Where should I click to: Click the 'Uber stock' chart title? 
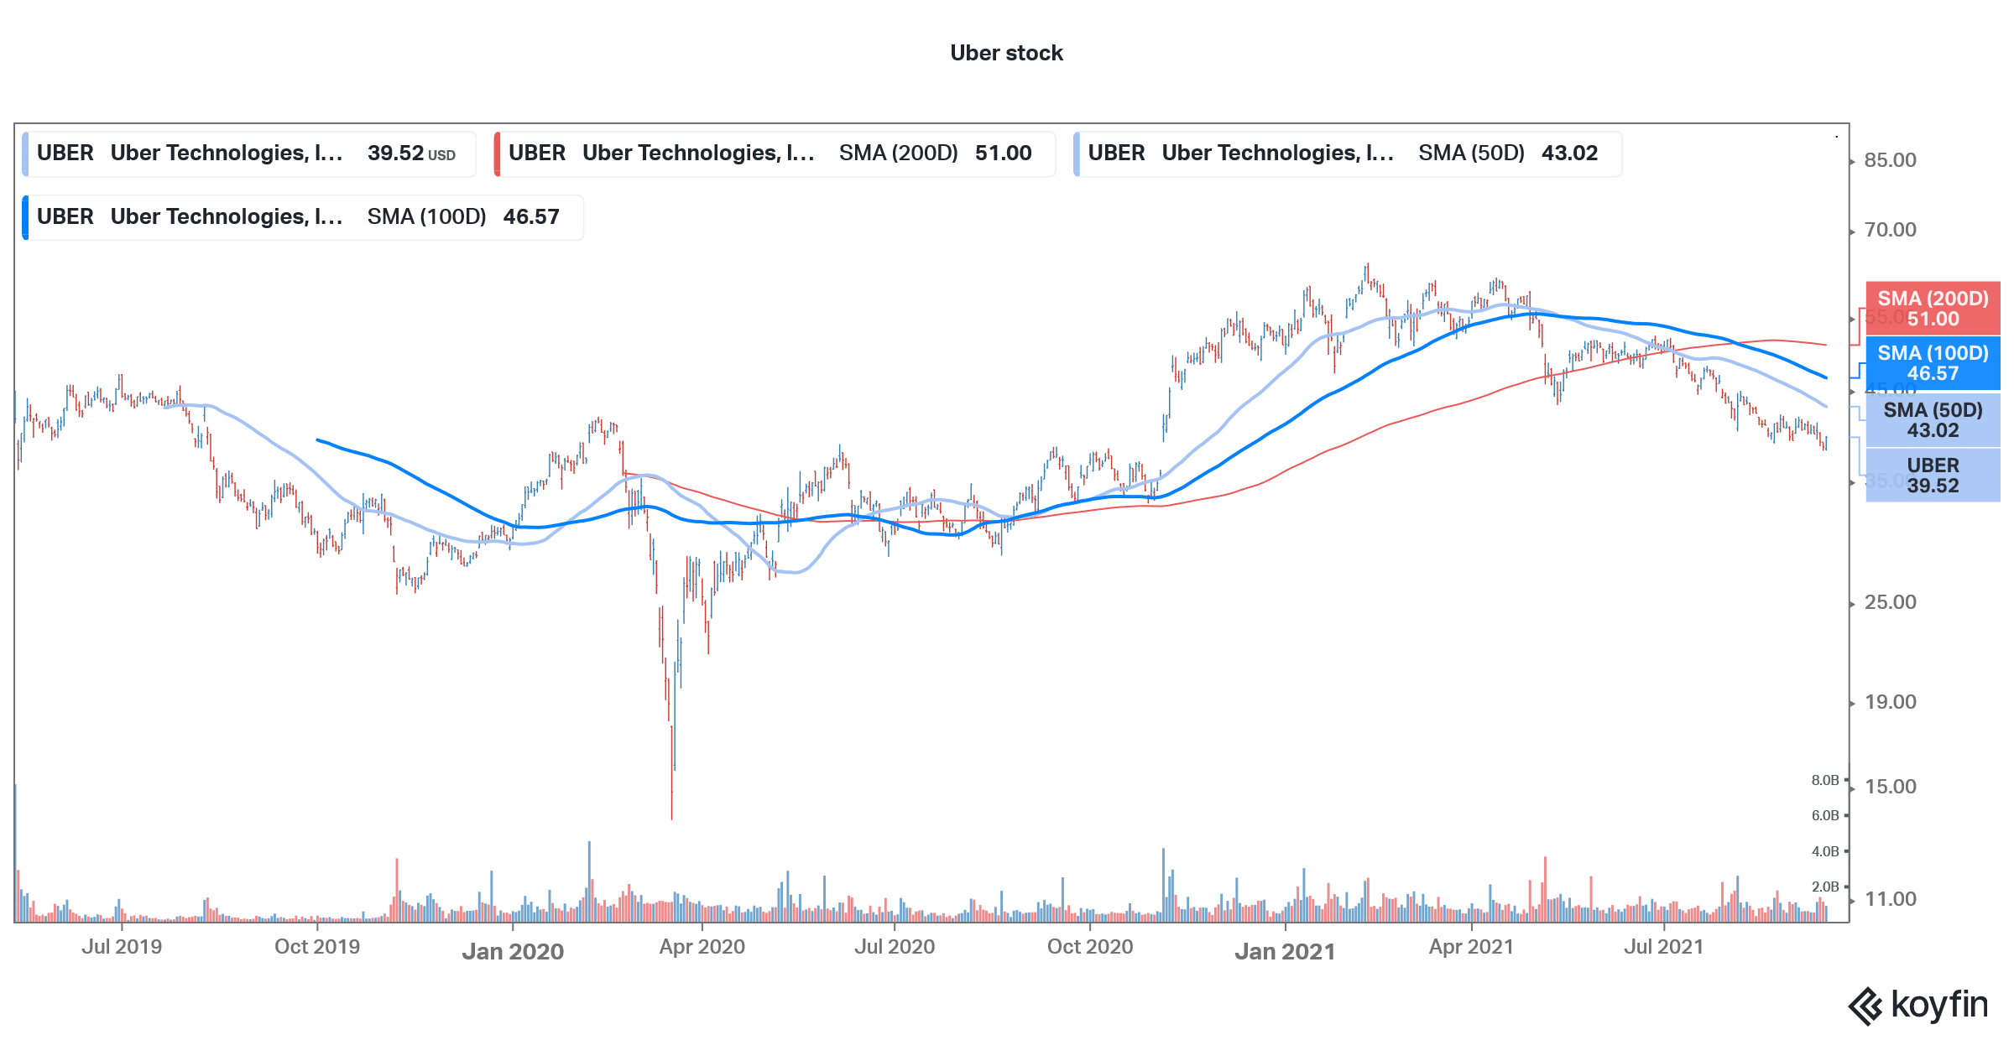[1006, 53]
